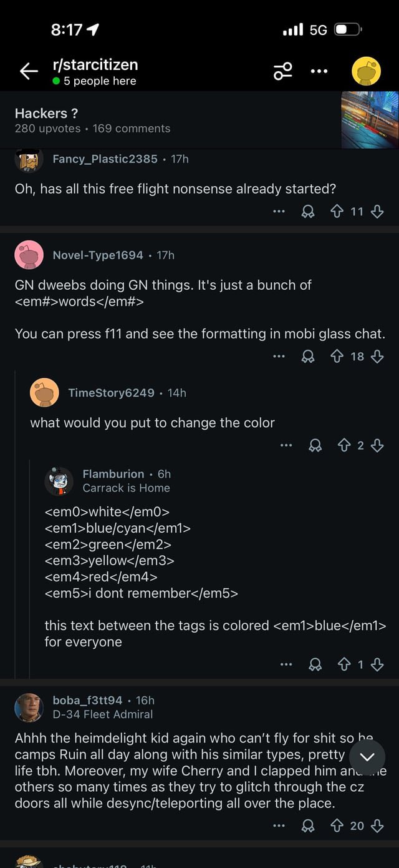The height and width of the screenshot is (868, 399).
Task: Give award to Fancy_Plastic2385's comment
Action: click(x=308, y=212)
